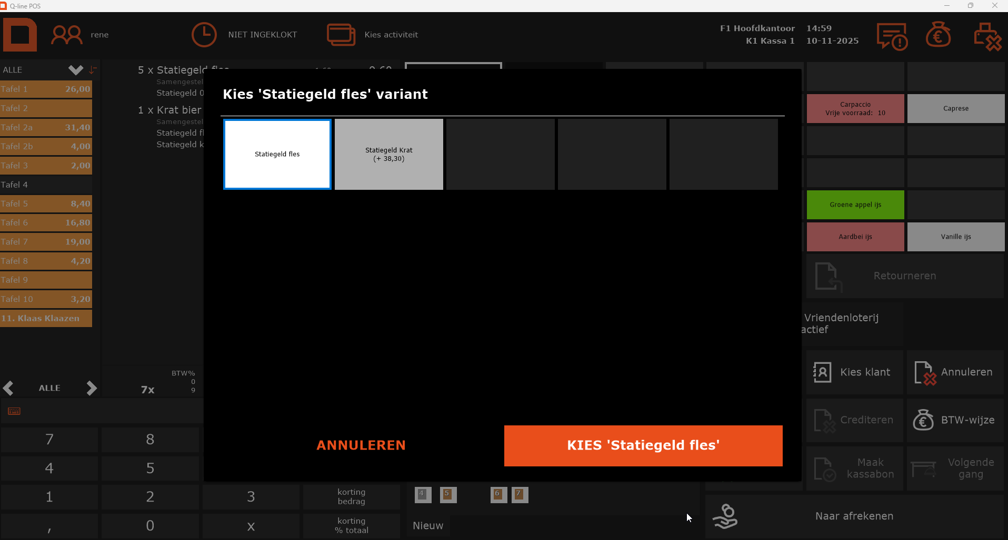Click the green Groene appel ijs tile
The image size is (1008, 540).
point(855,205)
